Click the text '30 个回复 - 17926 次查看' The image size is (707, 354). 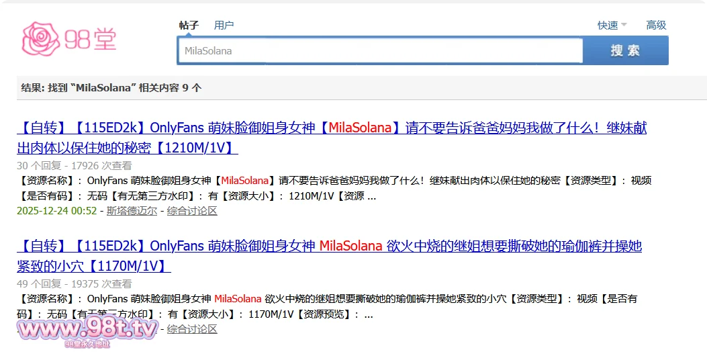(75, 165)
